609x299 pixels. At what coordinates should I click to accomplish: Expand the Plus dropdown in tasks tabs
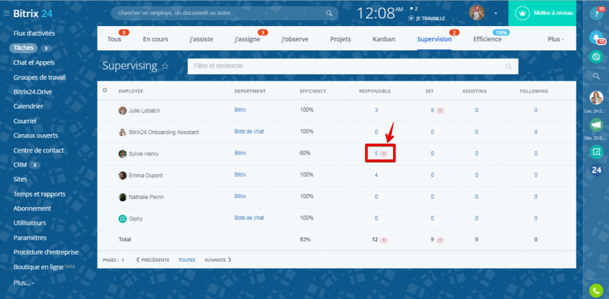555,39
